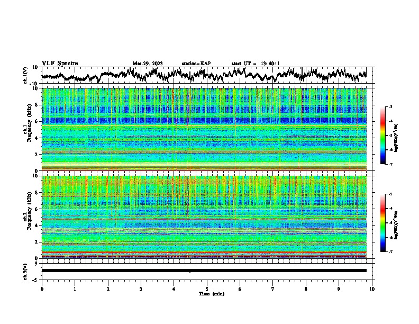The image size is (419, 324).
Task: Click ch.2 color scale log(PSD) unit label
Action: pos(396,226)
